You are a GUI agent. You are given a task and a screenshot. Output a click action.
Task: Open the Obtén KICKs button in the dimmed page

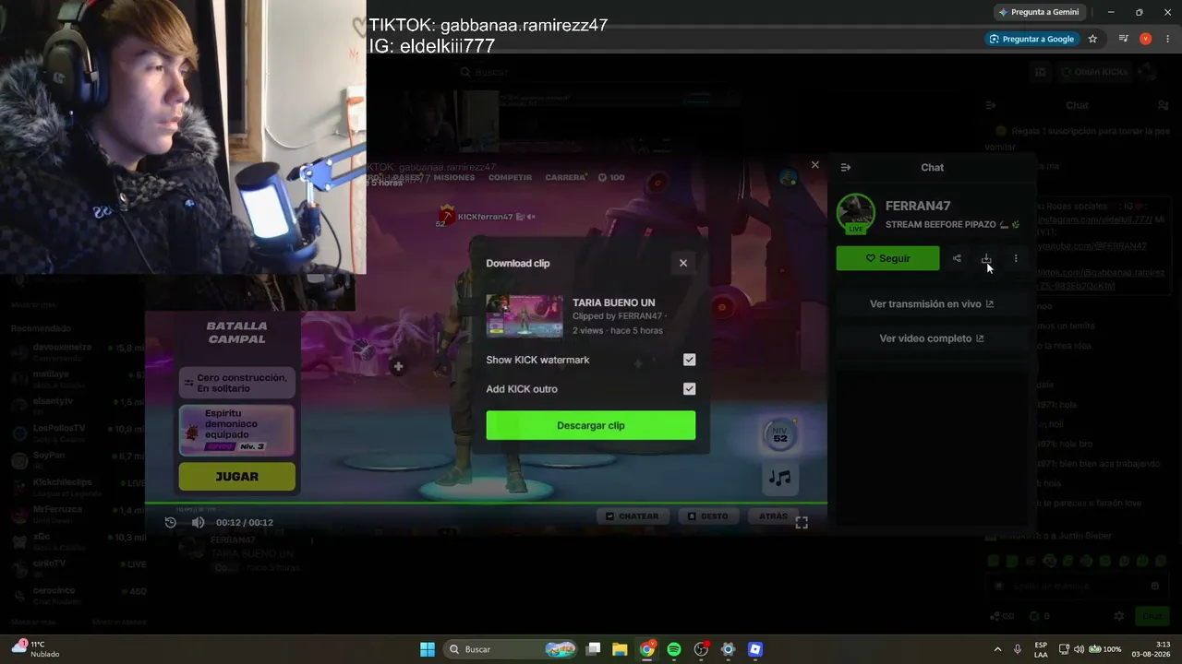1095,72
